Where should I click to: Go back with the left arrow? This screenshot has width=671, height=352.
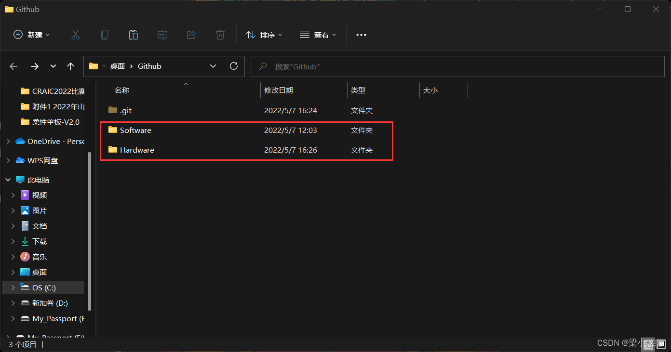click(13, 66)
